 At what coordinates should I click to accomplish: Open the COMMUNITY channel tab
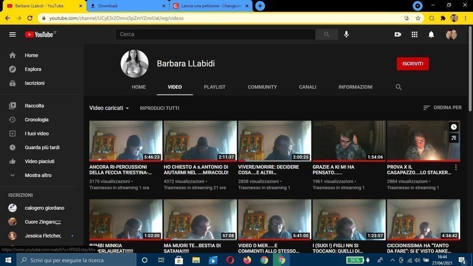click(262, 87)
